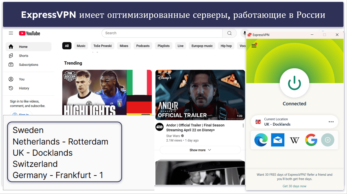Select the Music filter chip
Viewport: 347px width, 194px height.
click(x=81, y=46)
